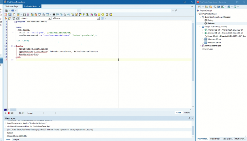Image resolution: width=247 pixels, height=141 pixels.
Task: Click Add folder icon in Projects toolbar
Action: [x=206, y=7]
